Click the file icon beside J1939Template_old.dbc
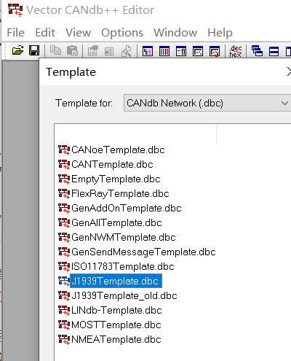Screen dimensions: 291x361 pyautogui.click(x=64, y=296)
